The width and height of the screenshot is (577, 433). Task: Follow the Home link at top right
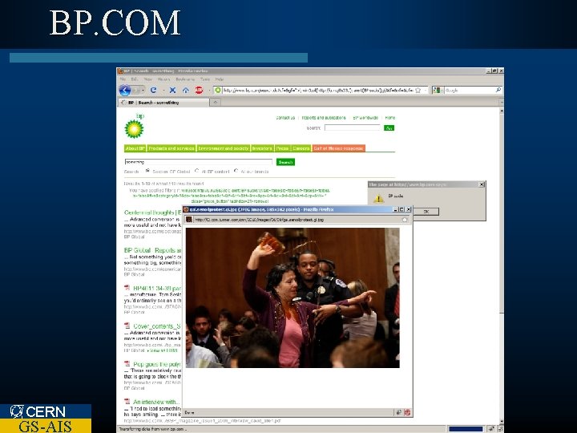[x=390, y=118]
